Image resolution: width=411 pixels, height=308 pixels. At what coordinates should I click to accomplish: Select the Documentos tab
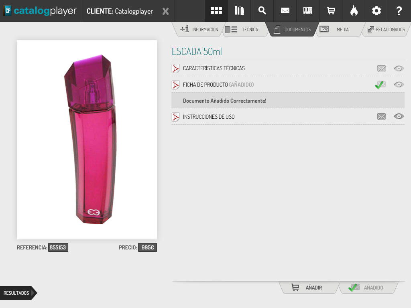(x=292, y=29)
